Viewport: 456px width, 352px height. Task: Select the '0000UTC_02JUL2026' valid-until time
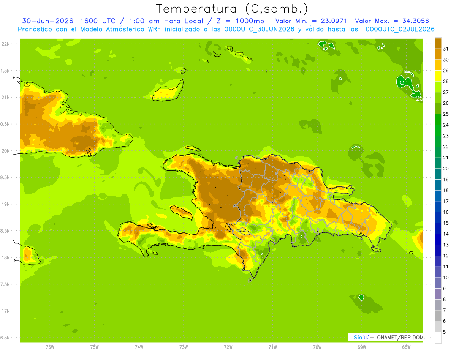point(400,29)
